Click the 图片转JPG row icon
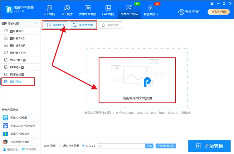This screenshot has width=234, height=154. (6, 31)
